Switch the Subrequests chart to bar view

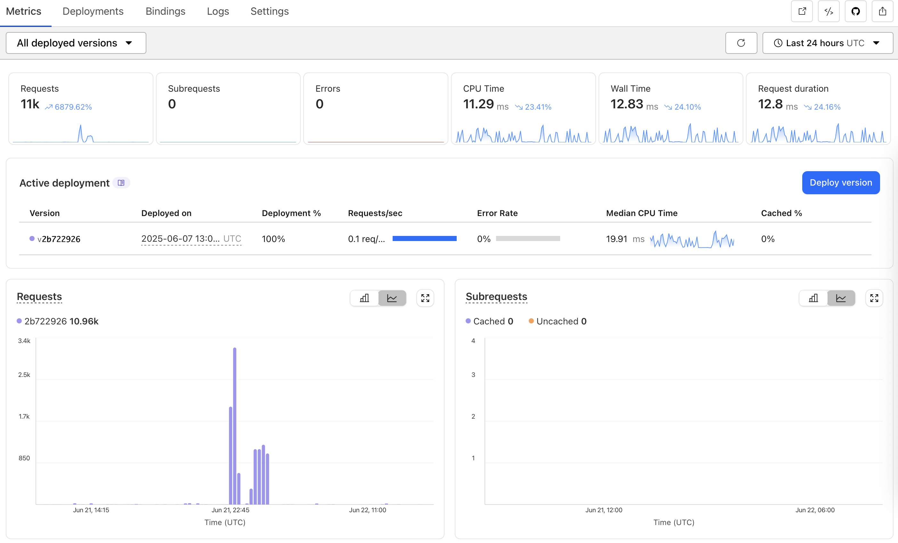(813, 298)
